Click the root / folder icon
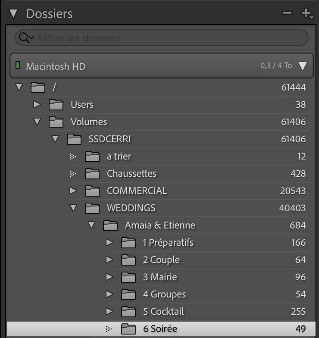 point(38,87)
